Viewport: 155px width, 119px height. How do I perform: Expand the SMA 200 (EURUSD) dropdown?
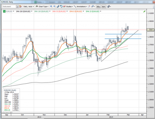[x=32, y=11]
